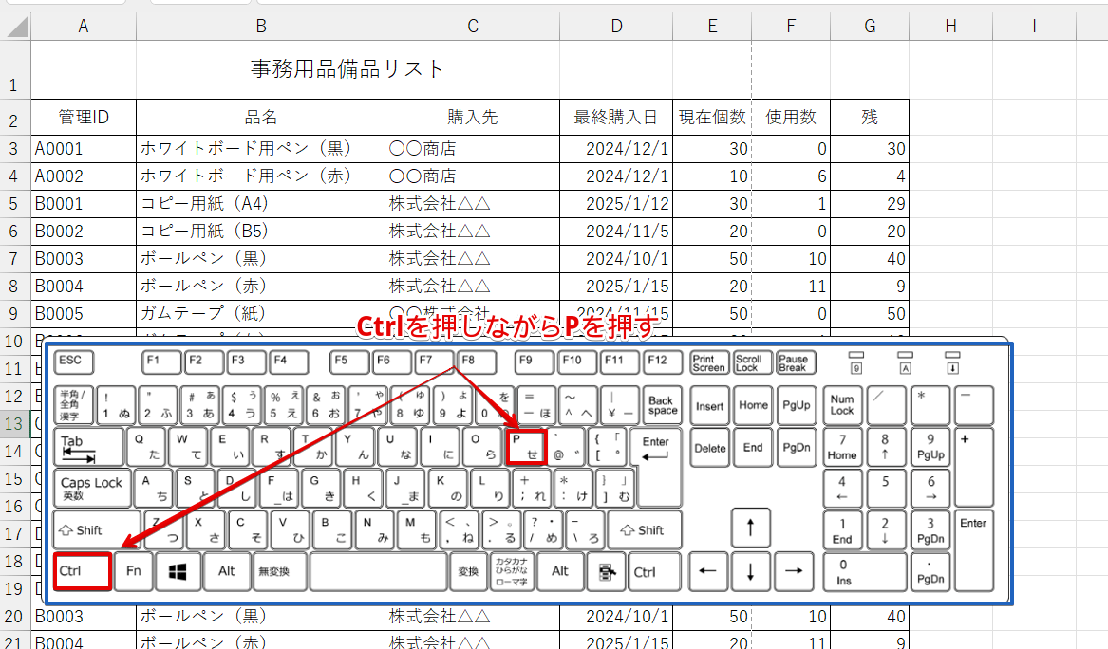Select the cell containing 管理ID
Viewport: 1108px width, 649px height.
(x=82, y=115)
